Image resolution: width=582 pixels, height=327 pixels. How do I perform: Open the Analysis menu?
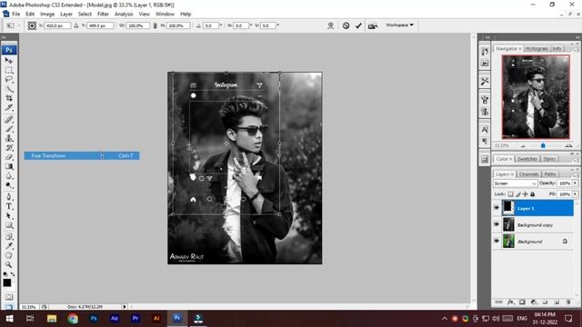[x=124, y=15]
